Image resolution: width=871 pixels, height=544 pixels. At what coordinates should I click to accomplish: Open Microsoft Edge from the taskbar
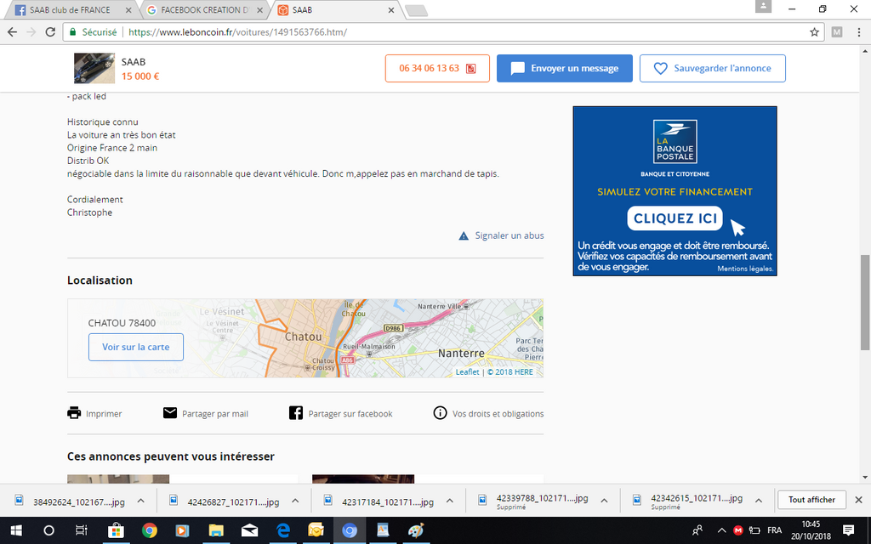point(283,530)
